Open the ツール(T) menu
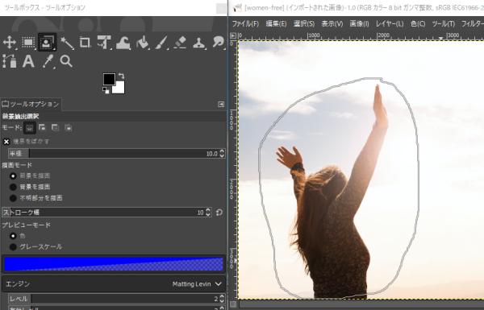Image resolution: width=484 pixels, height=310 pixels. pyautogui.click(x=443, y=23)
